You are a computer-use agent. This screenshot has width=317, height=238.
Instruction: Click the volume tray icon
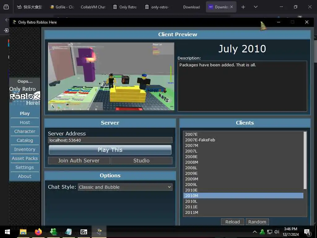pos(277,232)
